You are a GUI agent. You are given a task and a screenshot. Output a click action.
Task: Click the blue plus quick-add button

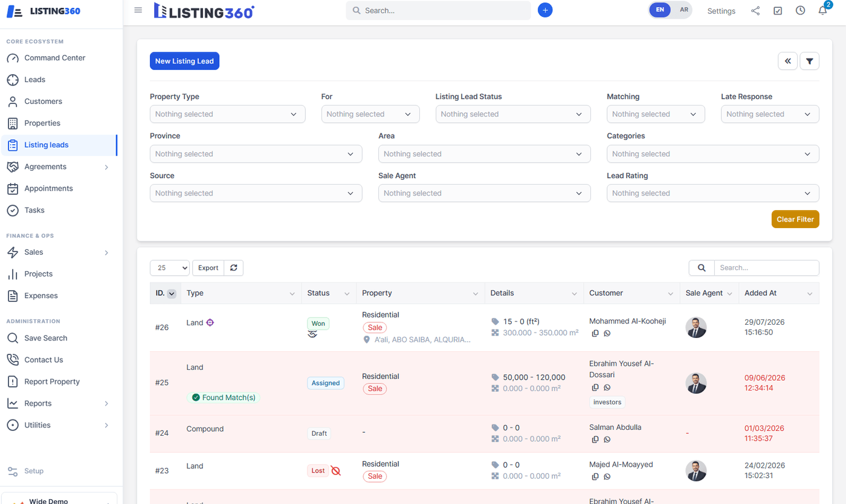click(545, 10)
